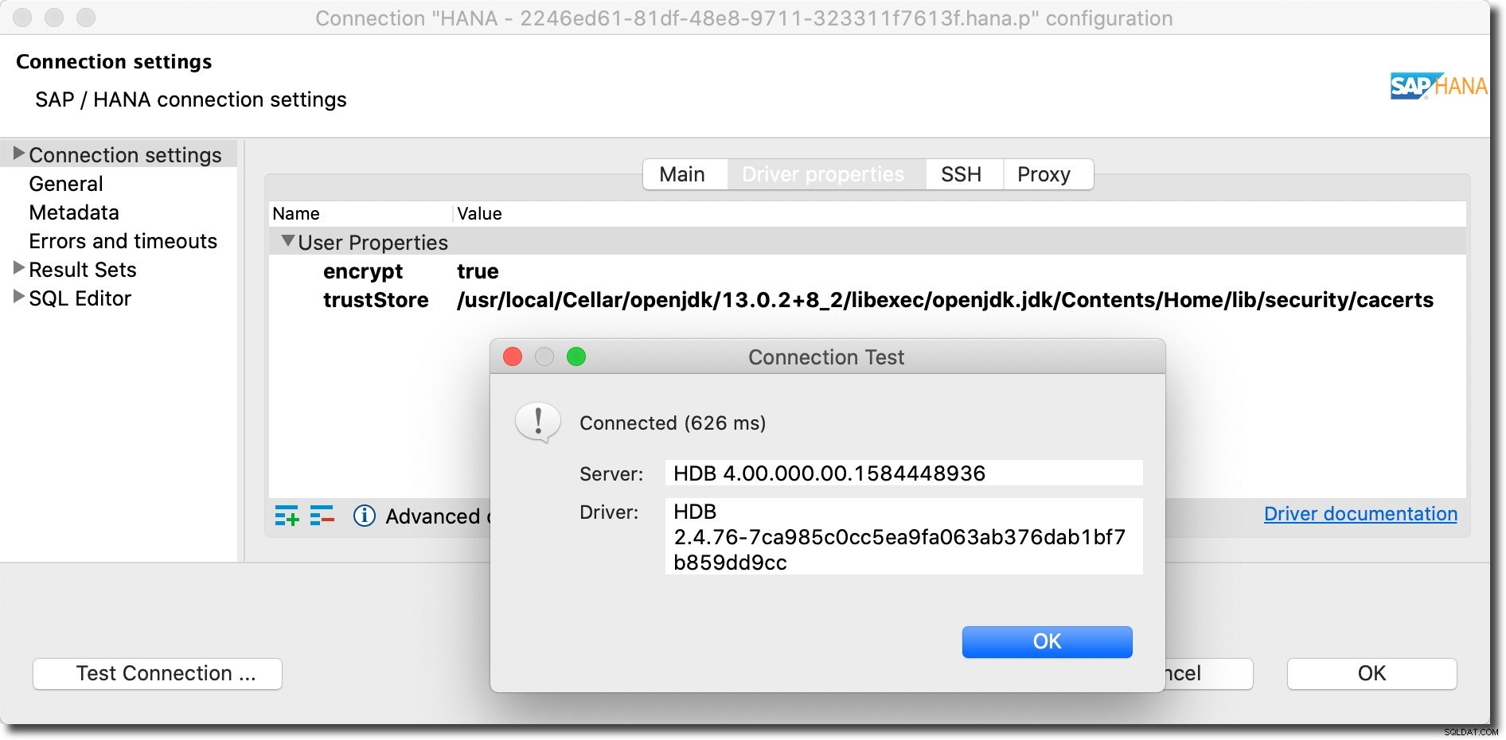Select the encrypt property name
1506x740 pixels.
[x=363, y=271]
